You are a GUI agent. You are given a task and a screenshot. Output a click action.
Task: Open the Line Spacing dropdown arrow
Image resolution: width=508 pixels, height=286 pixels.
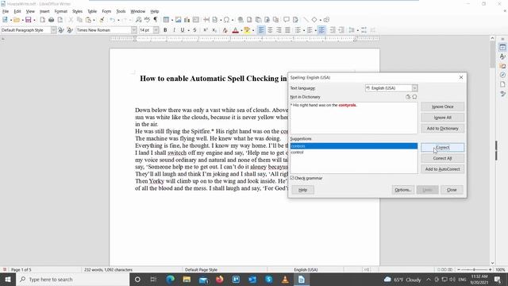tap(357, 30)
